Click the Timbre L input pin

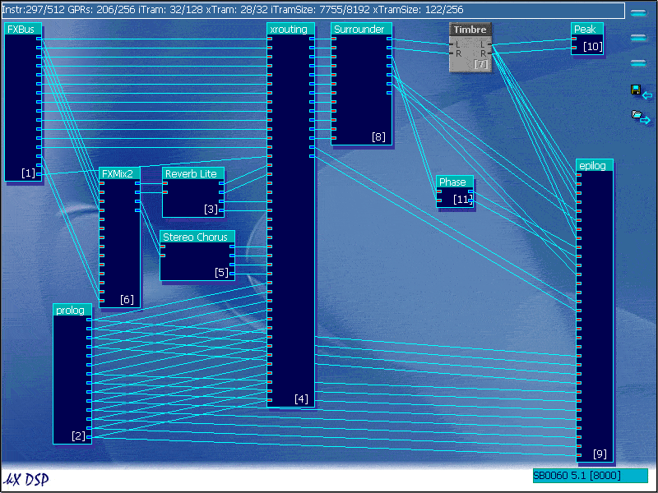(x=452, y=44)
